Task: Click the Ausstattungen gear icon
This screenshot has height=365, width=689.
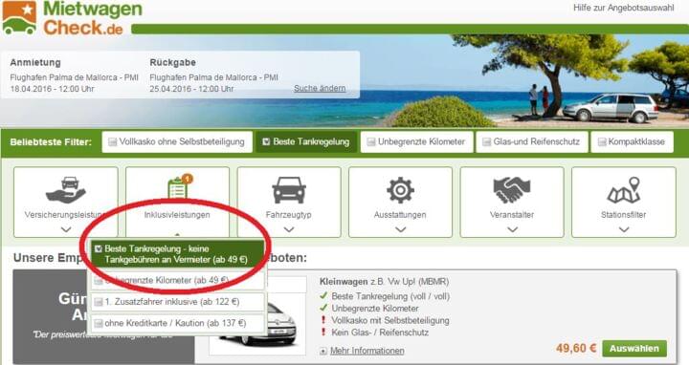Action: [x=400, y=190]
